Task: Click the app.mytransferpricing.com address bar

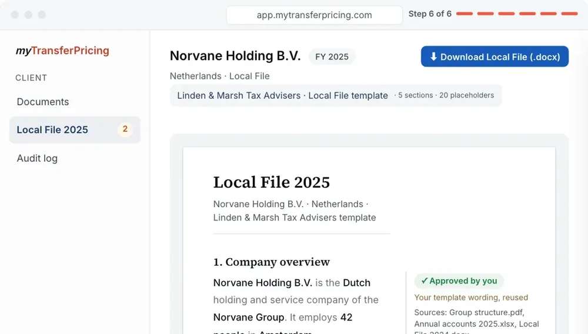Action: (x=314, y=15)
